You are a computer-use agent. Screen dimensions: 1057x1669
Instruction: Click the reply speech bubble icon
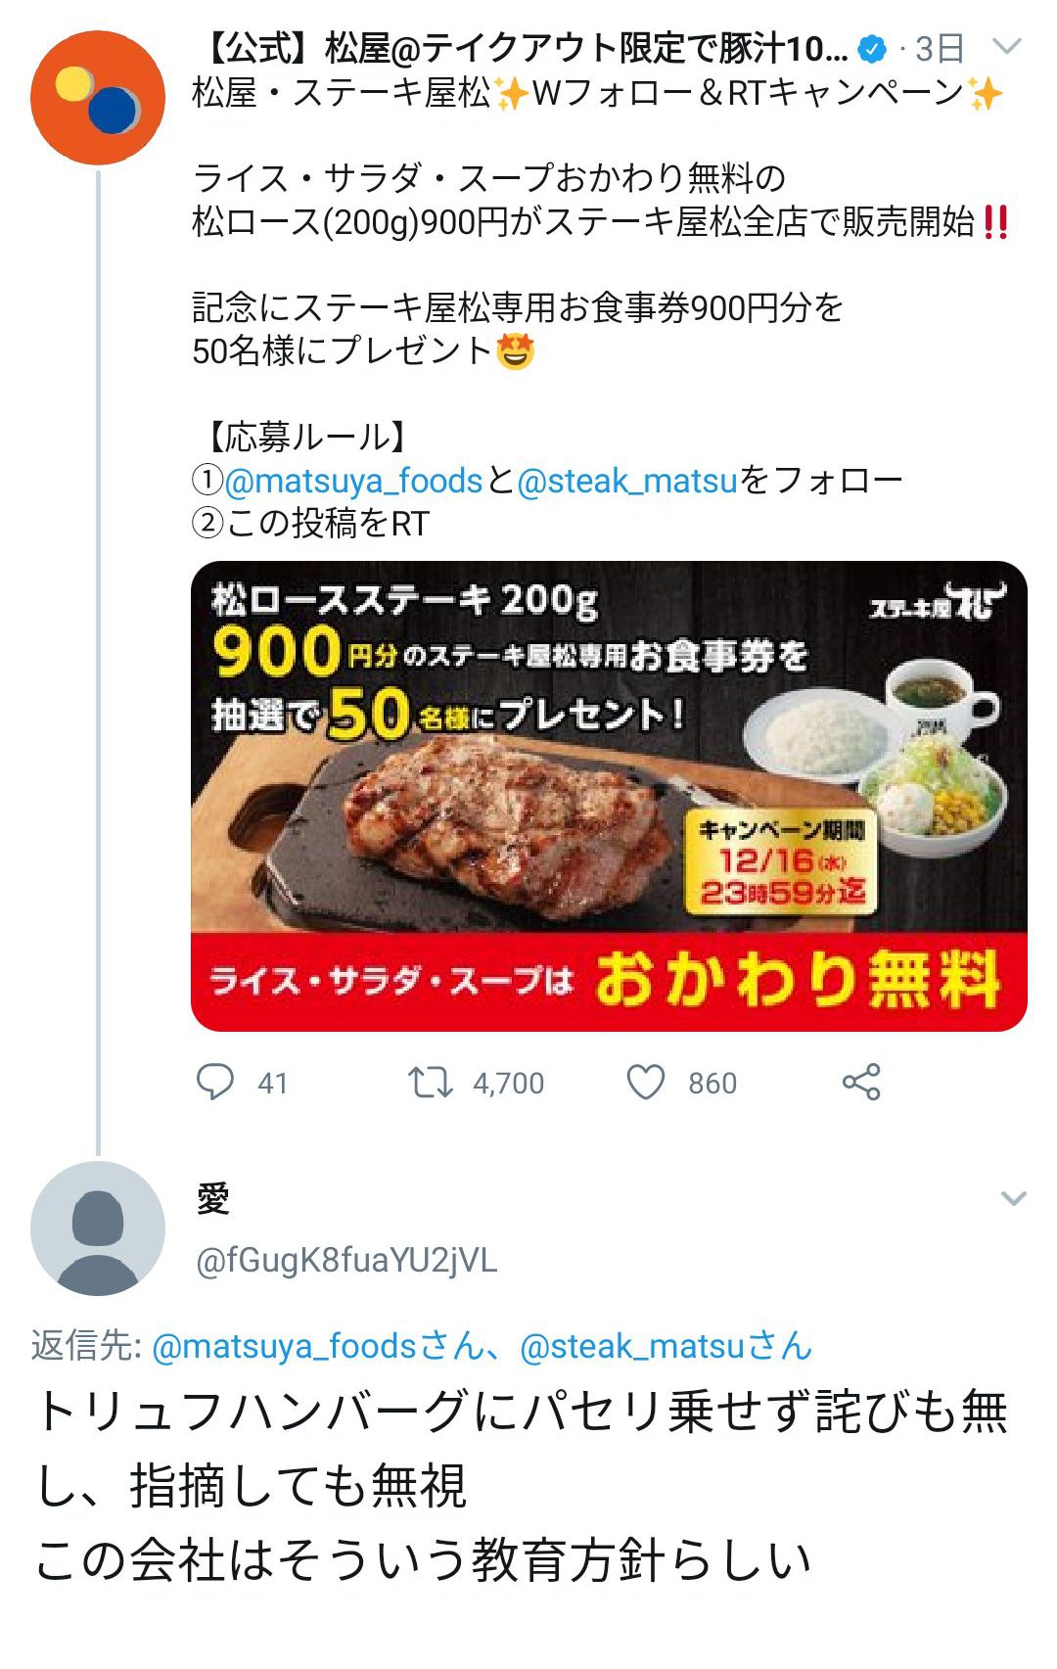click(x=215, y=1082)
